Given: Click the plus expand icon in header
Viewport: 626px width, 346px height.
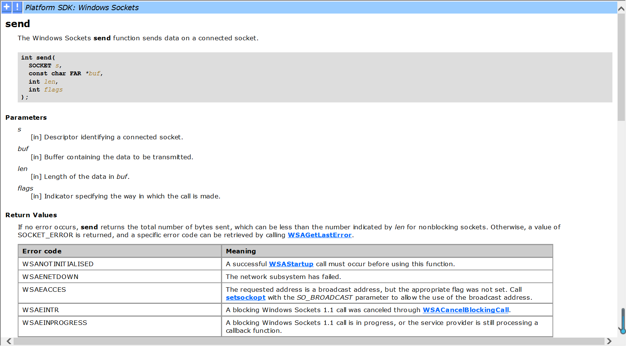Looking at the screenshot, I should tap(7, 7).
